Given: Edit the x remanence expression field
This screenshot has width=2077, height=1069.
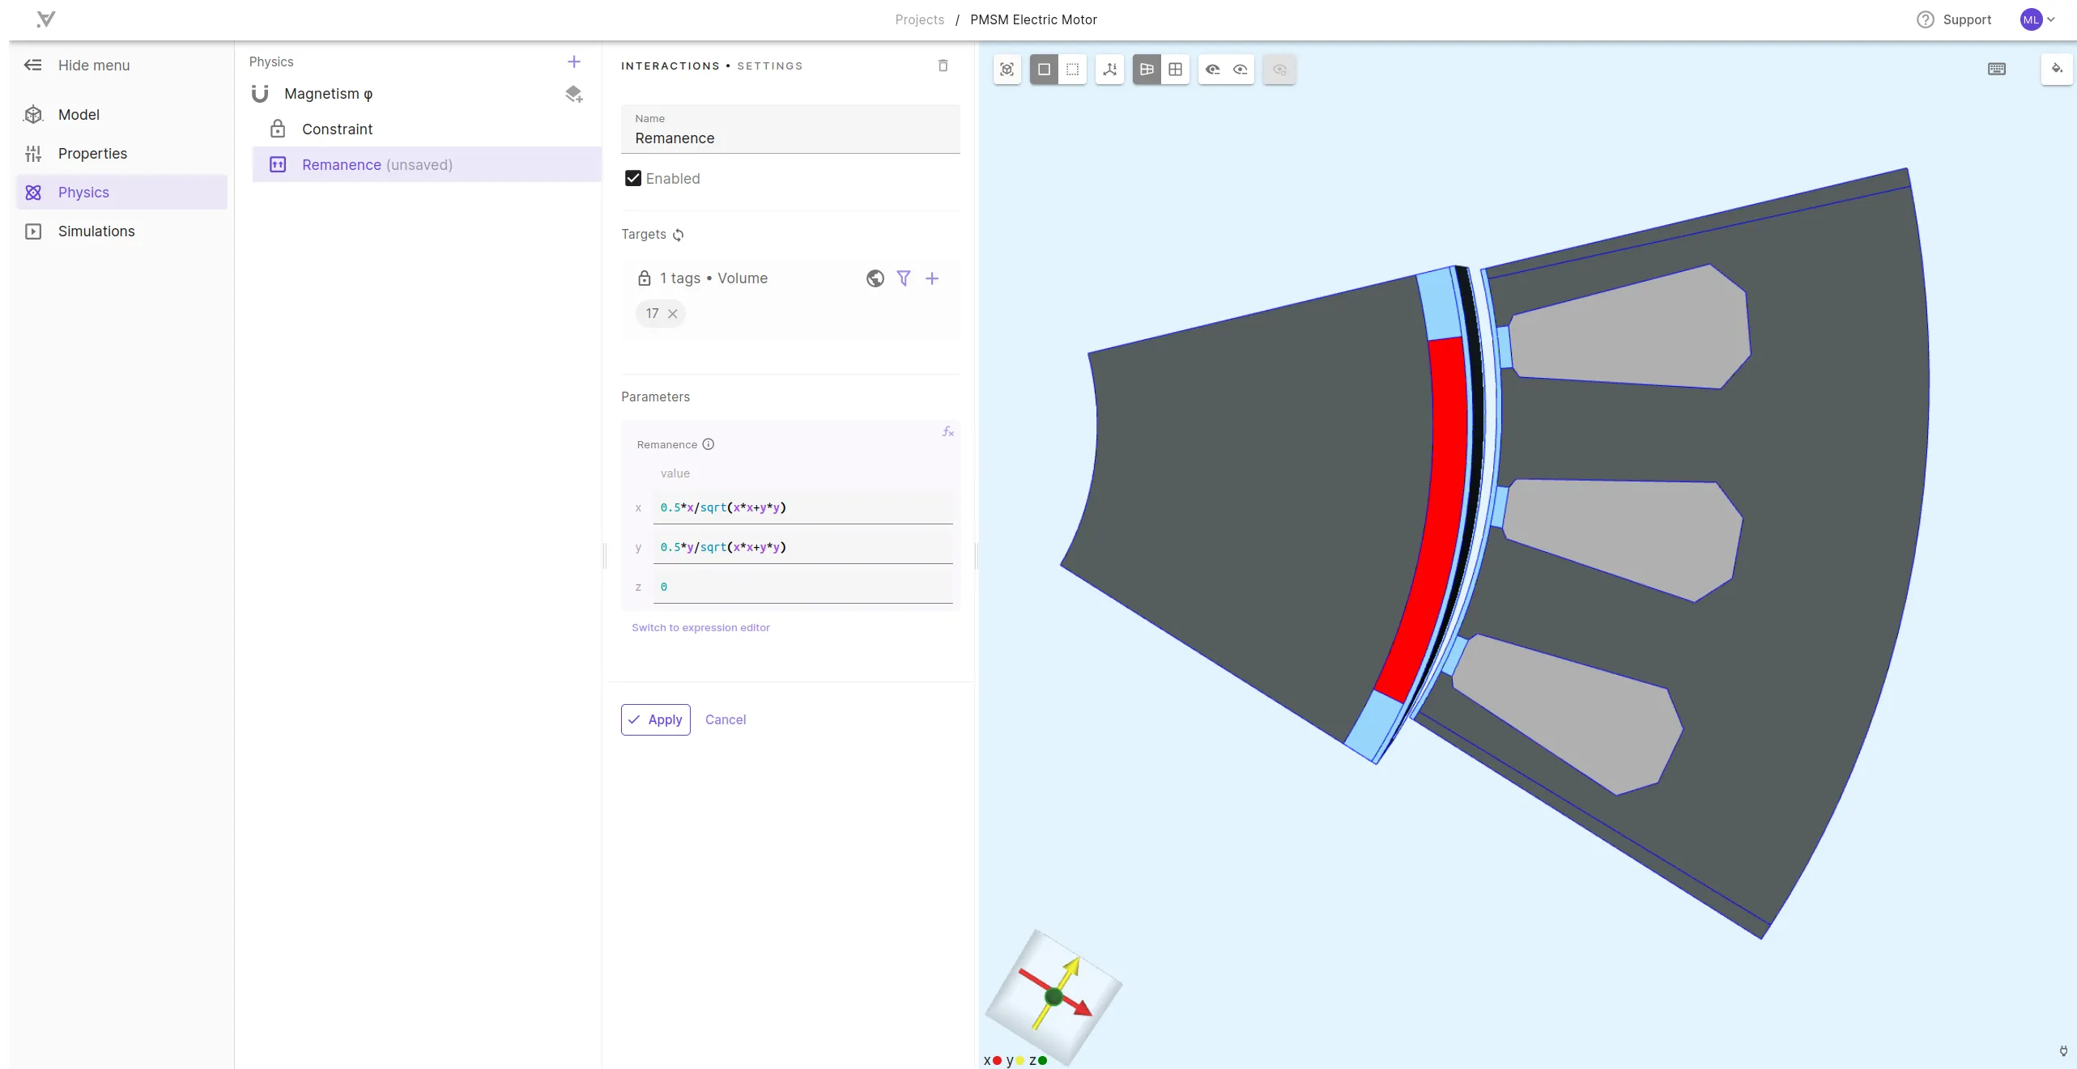Looking at the screenshot, I should click(x=802, y=508).
